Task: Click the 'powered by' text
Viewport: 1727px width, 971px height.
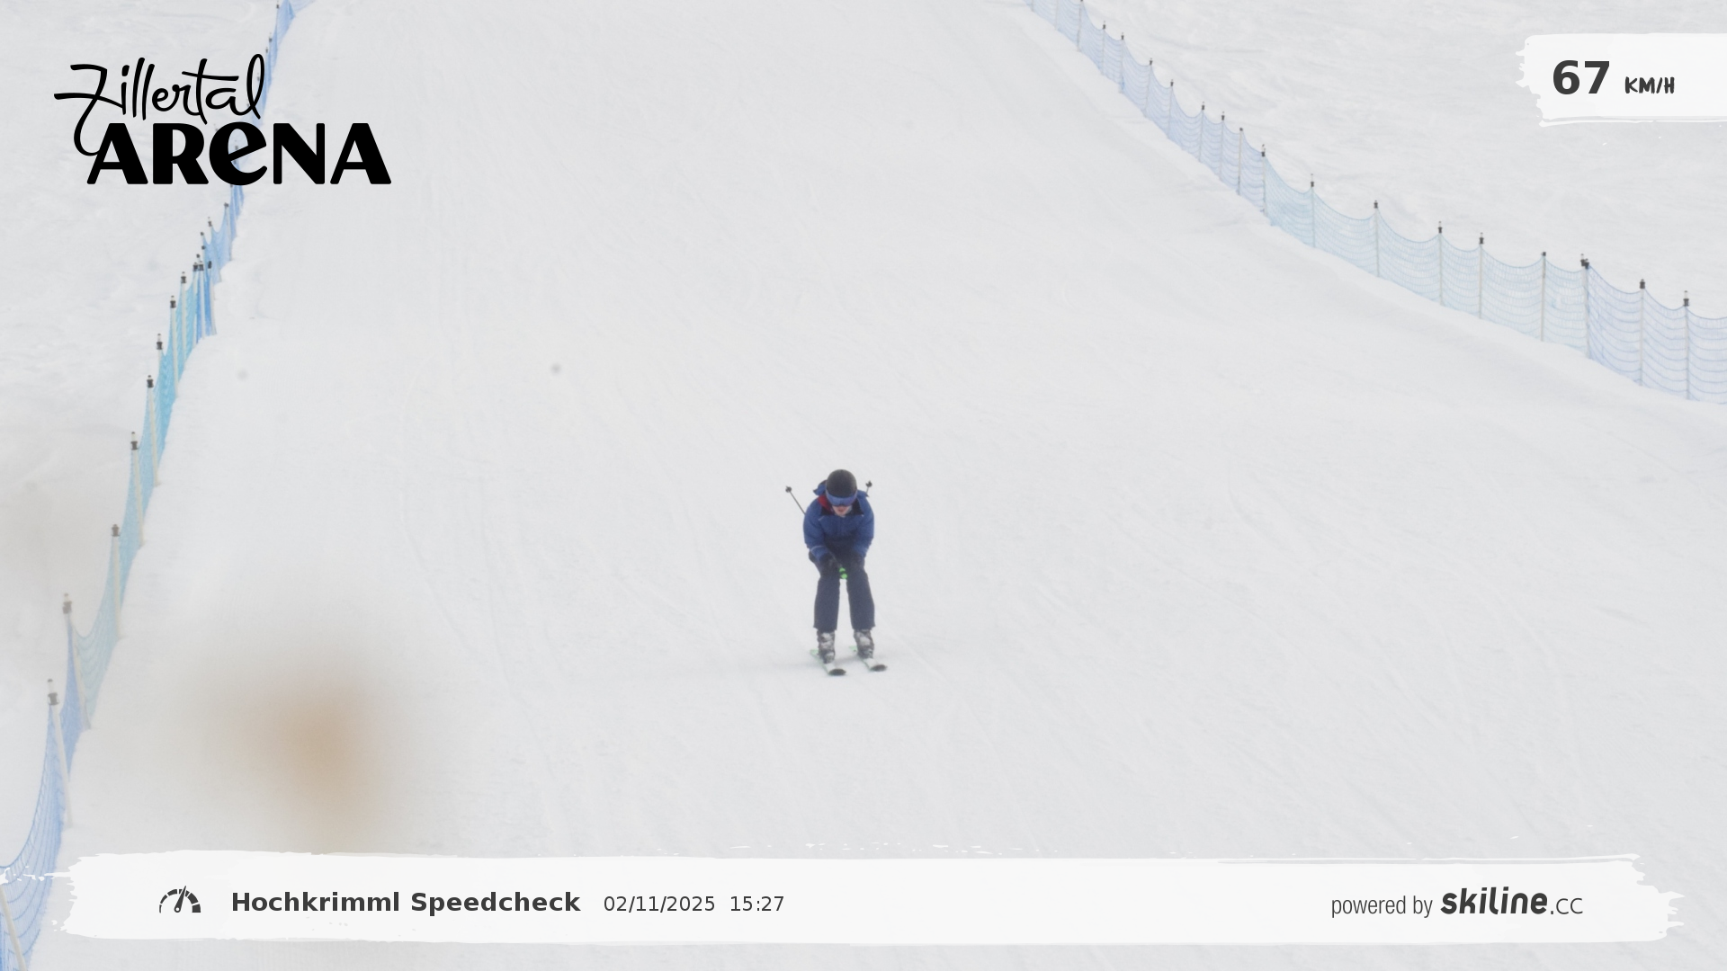Action: click(x=1382, y=905)
